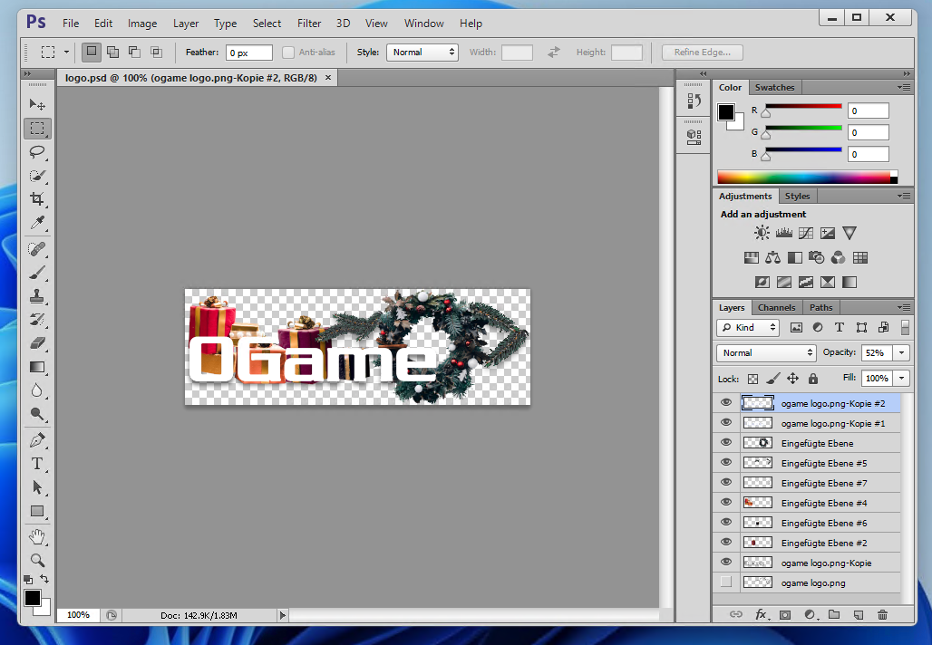Show the hidden ogame logo.png layer
Image resolution: width=932 pixels, height=645 pixels.
tap(726, 582)
